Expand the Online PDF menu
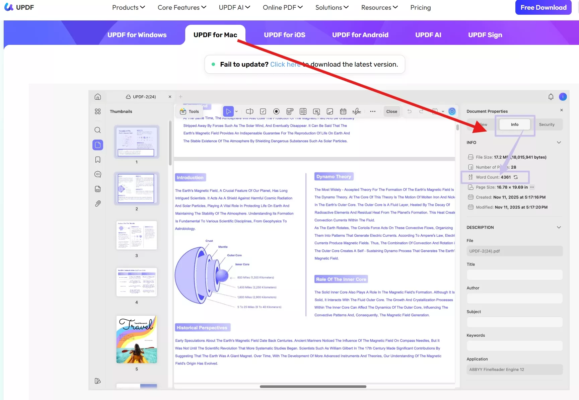Image resolution: width=579 pixels, height=400 pixels. pyautogui.click(x=283, y=7)
